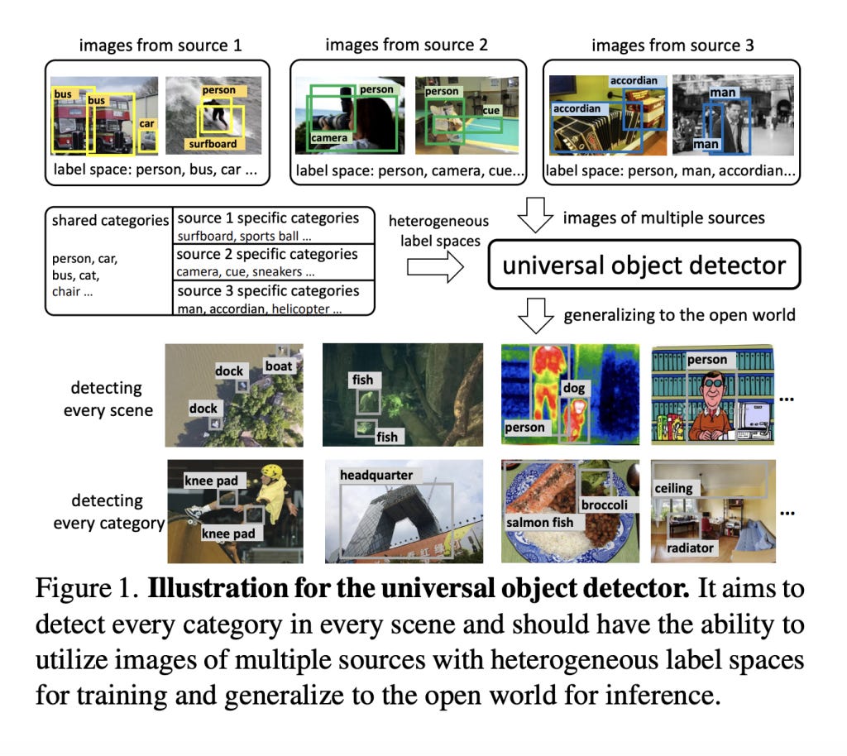Click 'generalizing to the open world' text
The image size is (847, 756).
(680, 315)
